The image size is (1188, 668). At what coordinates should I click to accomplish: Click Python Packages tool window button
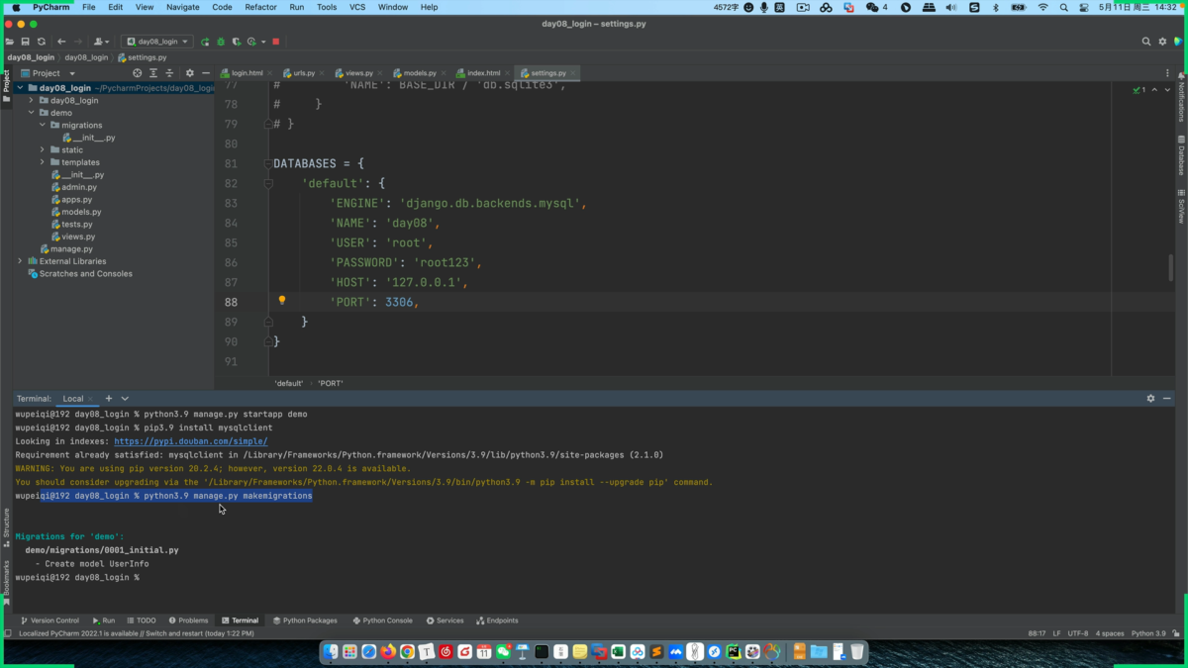(305, 620)
